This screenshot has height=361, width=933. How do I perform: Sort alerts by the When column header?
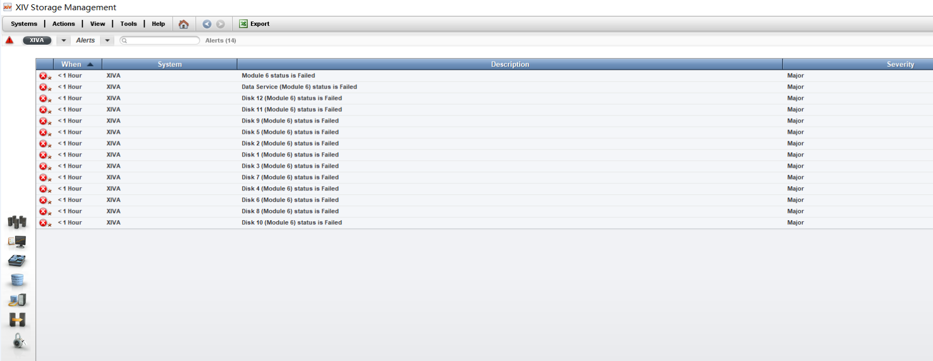pyautogui.click(x=77, y=64)
